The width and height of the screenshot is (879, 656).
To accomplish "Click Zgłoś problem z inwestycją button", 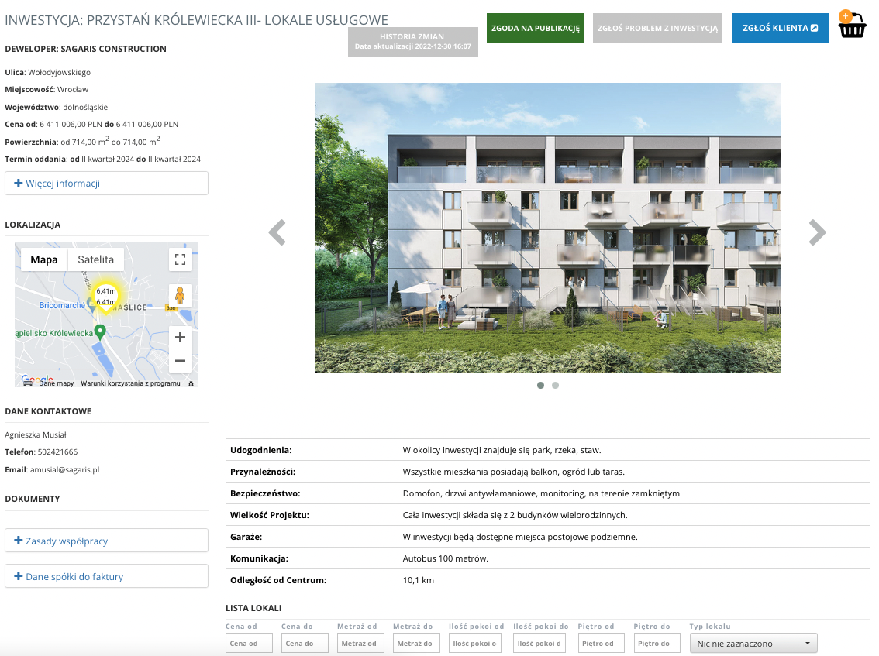I will point(657,28).
